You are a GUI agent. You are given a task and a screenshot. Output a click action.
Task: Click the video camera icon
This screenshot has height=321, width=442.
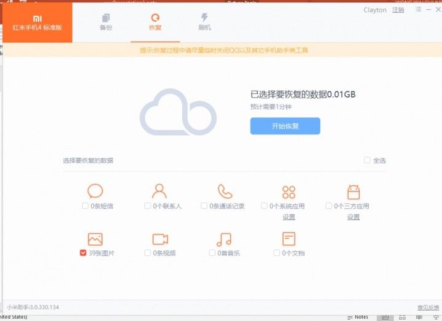click(160, 239)
